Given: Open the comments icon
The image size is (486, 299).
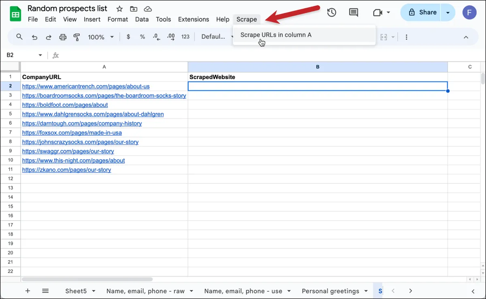Looking at the screenshot, I should coord(354,13).
